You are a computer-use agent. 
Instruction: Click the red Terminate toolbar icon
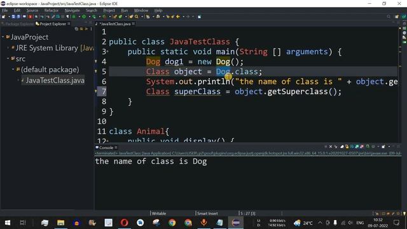click(30, 17)
